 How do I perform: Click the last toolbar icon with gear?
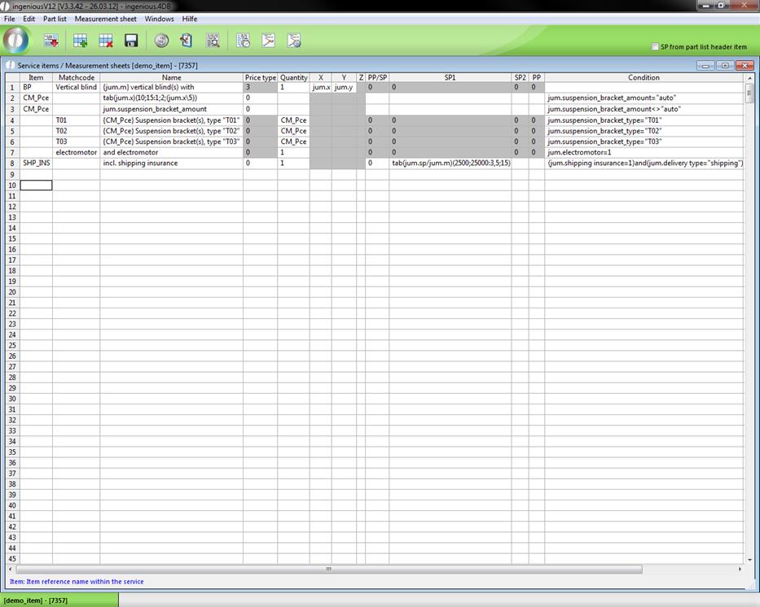[294, 41]
